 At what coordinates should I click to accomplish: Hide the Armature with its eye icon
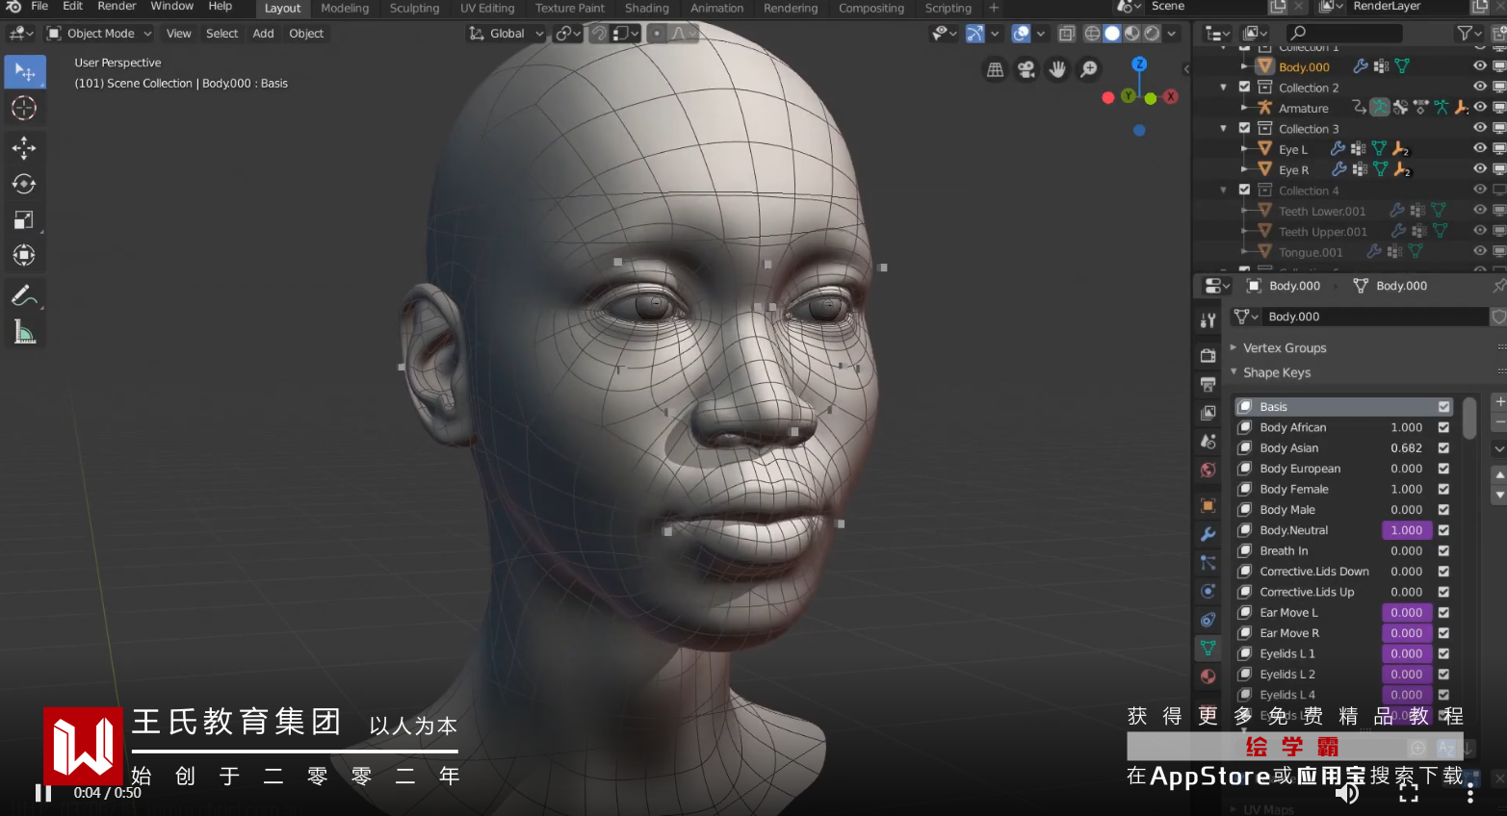pos(1480,108)
